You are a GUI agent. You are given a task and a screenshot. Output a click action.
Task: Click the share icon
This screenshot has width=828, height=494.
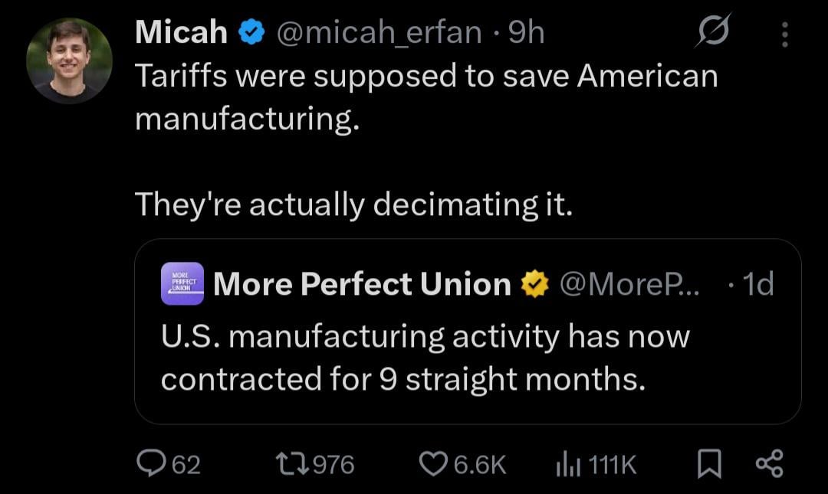(769, 463)
